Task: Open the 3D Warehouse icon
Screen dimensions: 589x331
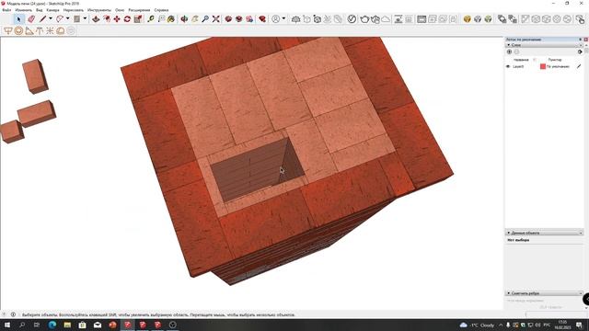Action: pyautogui.click(x=228, y=18)
